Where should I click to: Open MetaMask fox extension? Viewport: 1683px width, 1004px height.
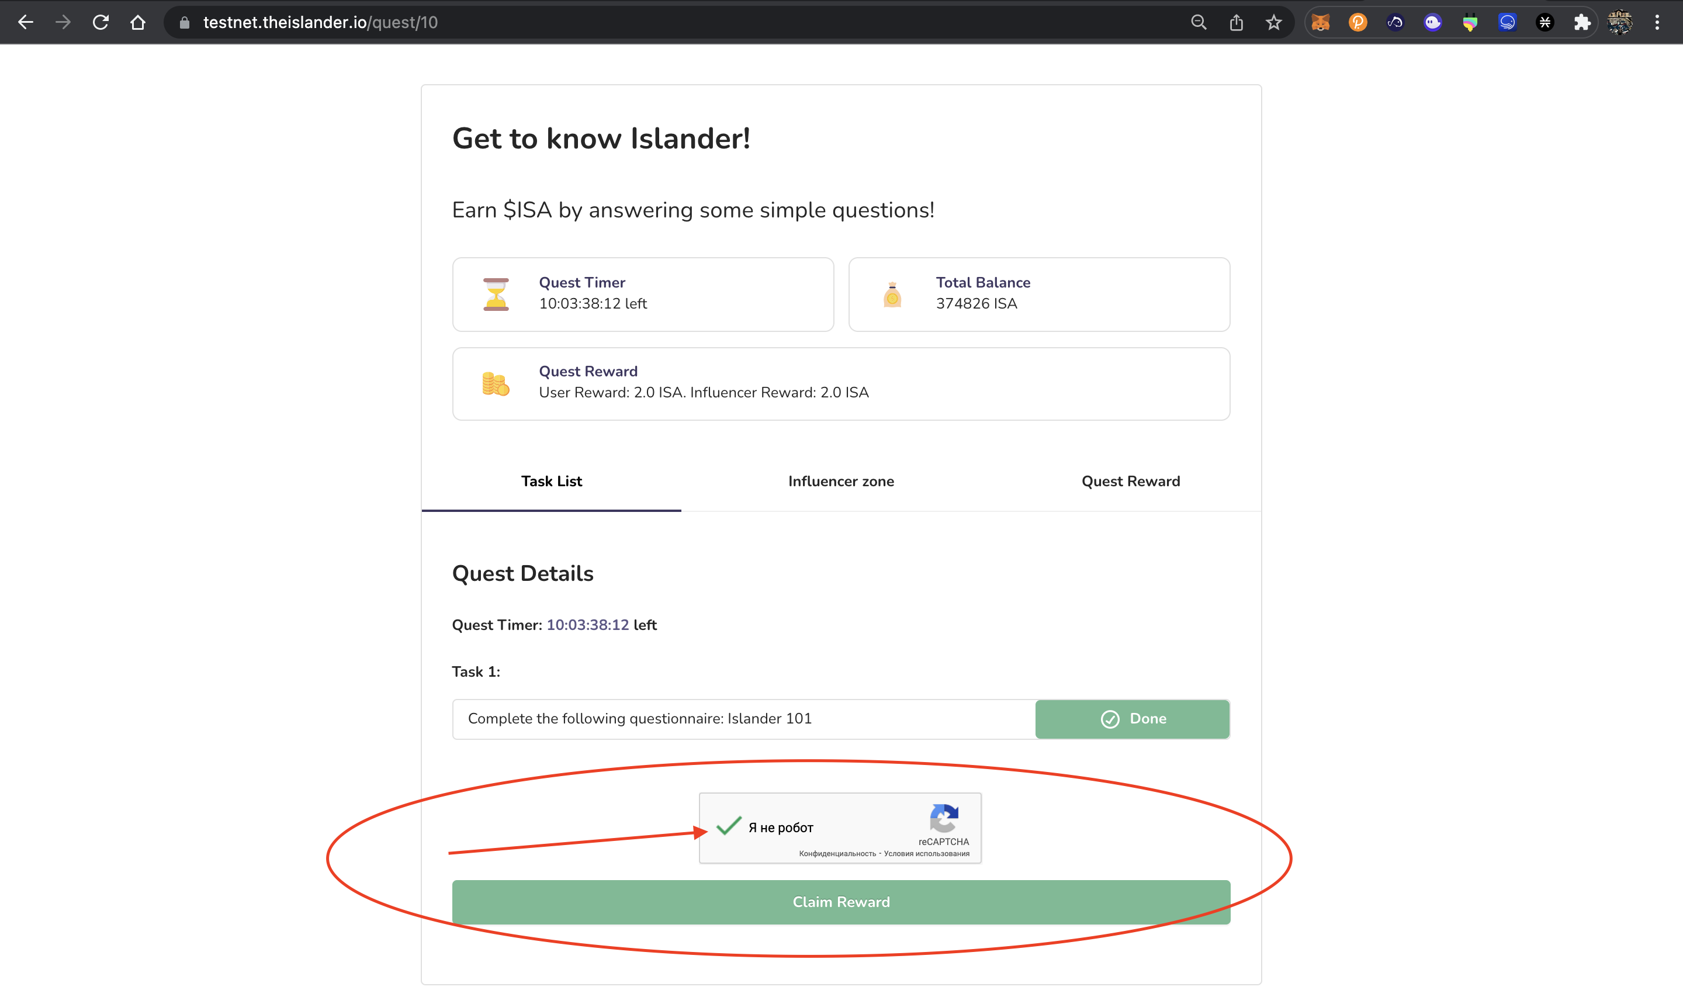point(1320,22)
